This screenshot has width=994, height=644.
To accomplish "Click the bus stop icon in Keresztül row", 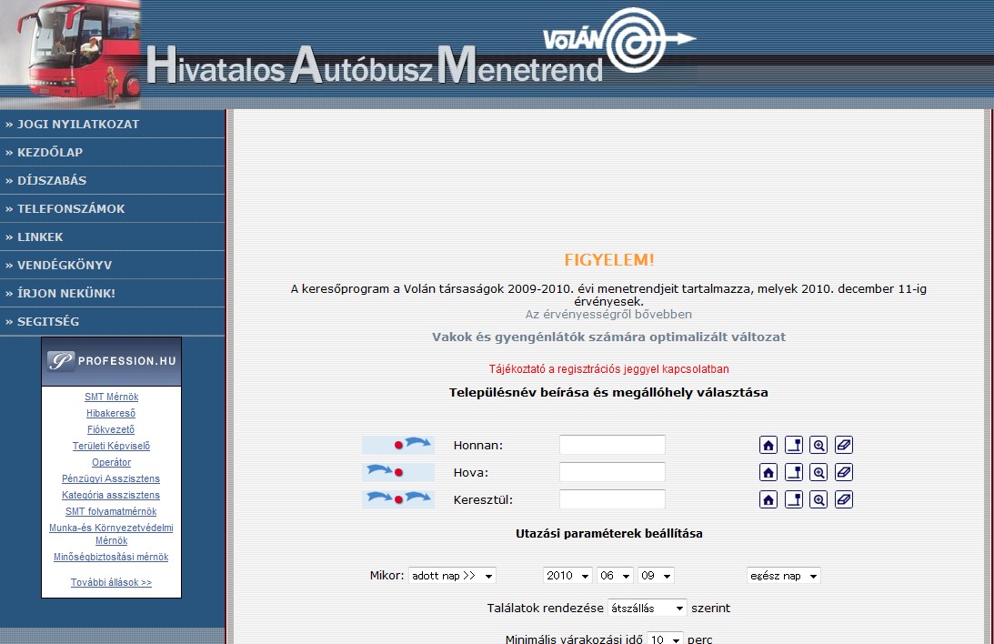I will pos(794,499).
